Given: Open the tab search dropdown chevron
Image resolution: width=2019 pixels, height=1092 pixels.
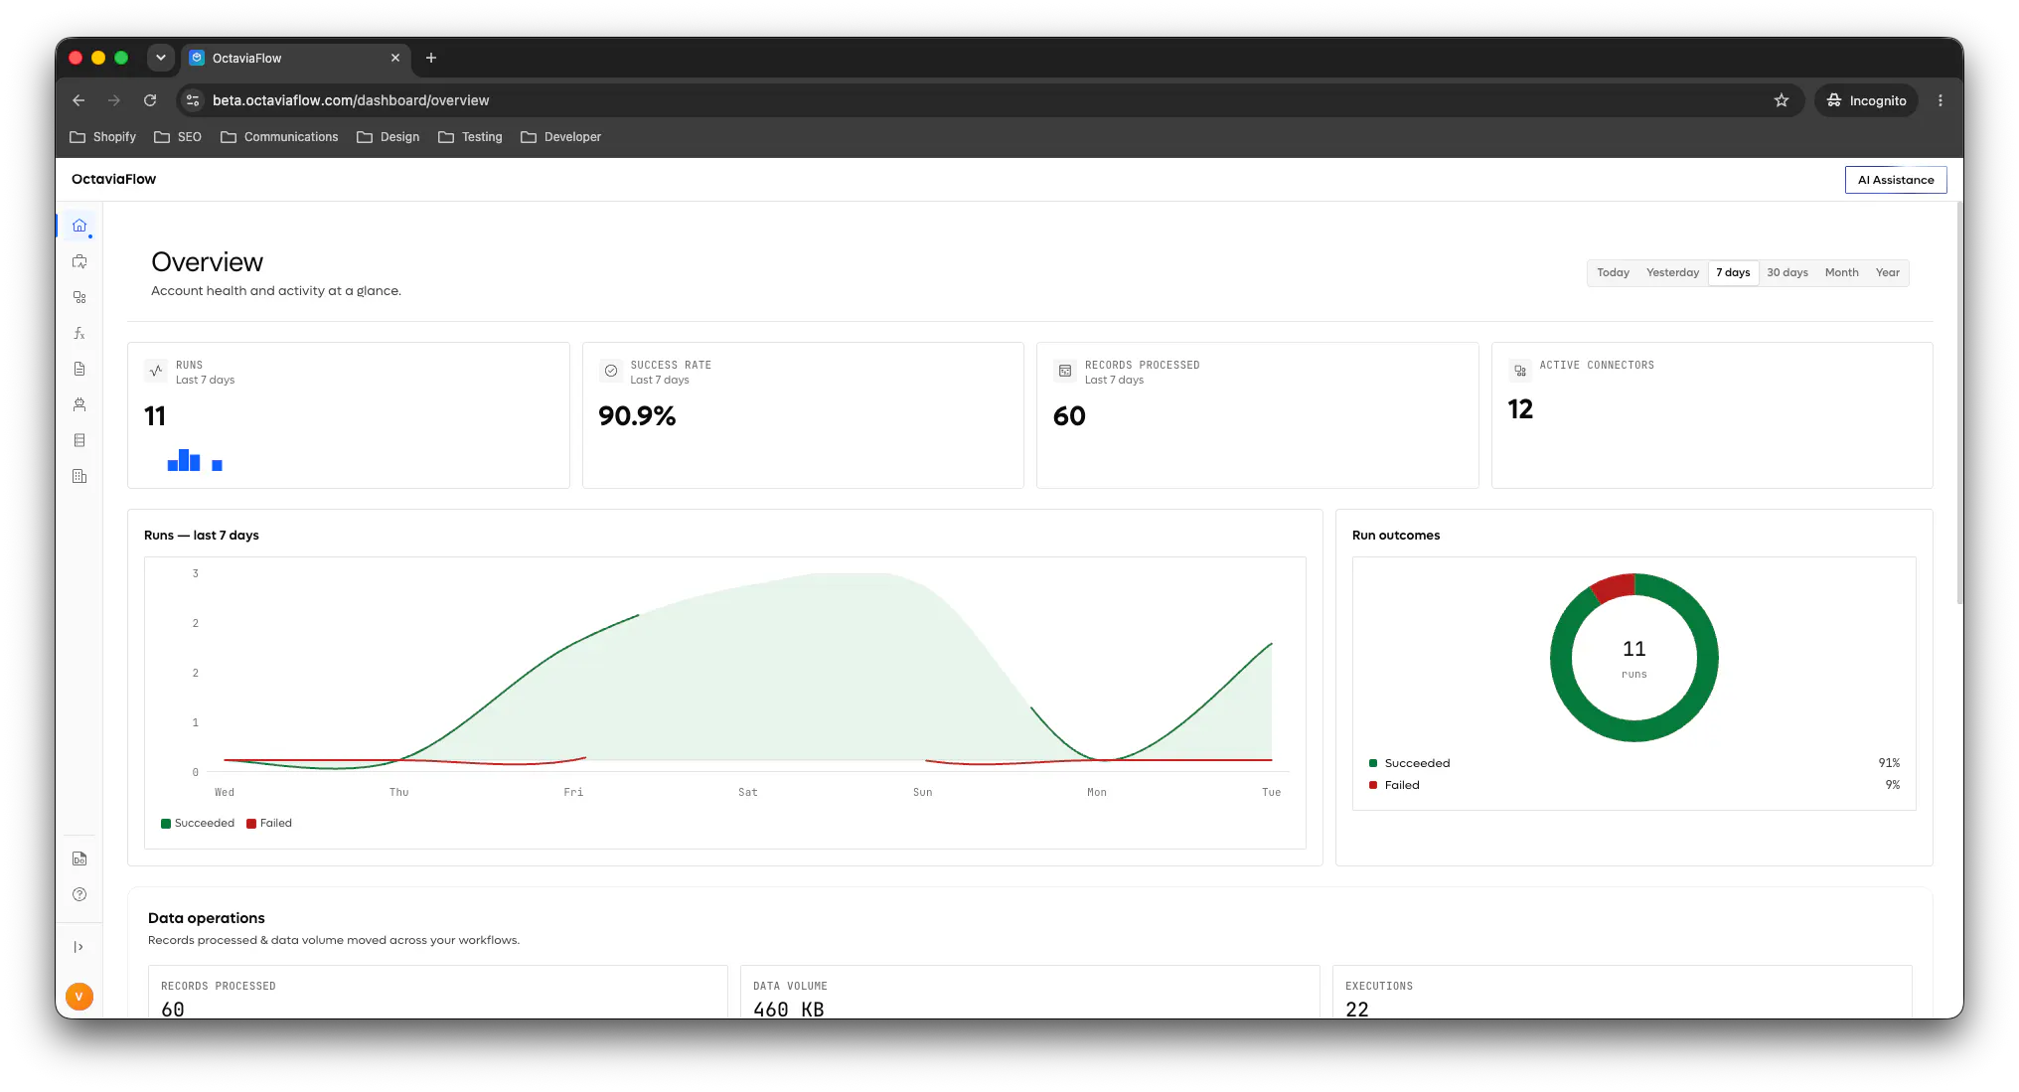Looking at the screenshot, I should (x=161, y=58).
